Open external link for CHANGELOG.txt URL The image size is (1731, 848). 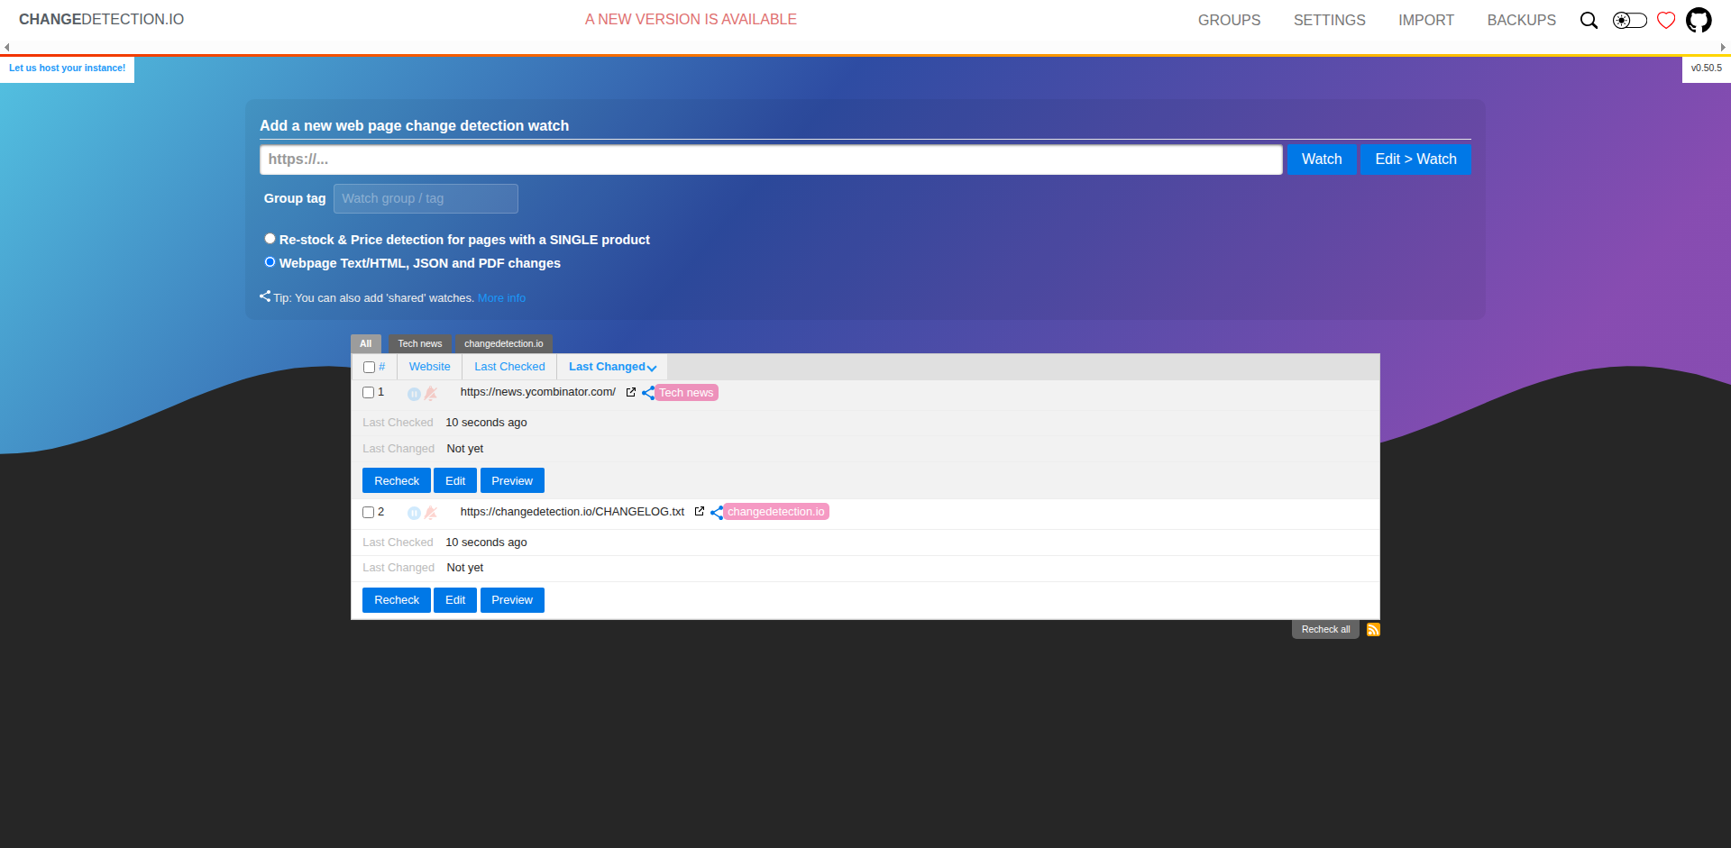click(699, 512)
